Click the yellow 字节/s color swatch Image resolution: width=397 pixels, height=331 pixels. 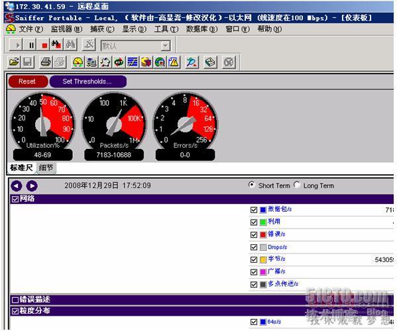263,260
